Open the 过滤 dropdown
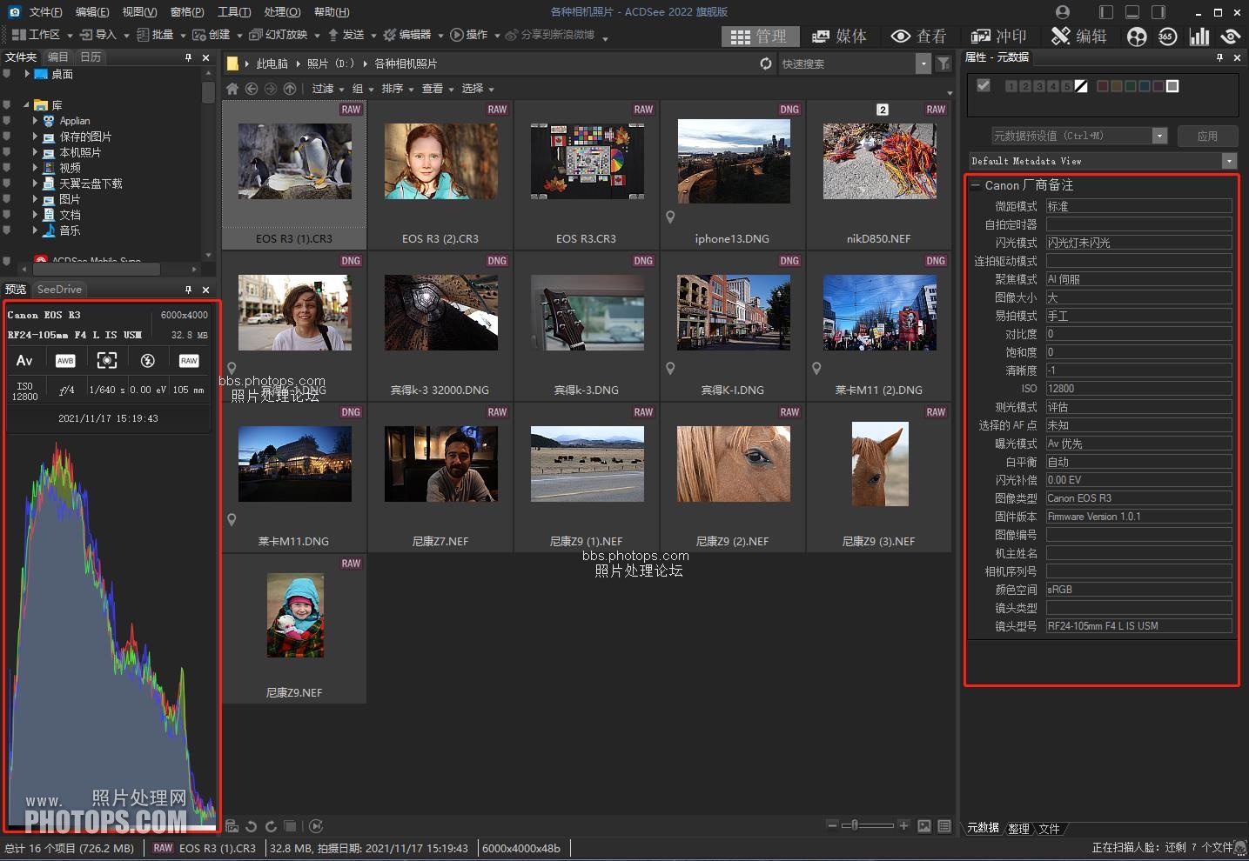 tap(327, 89)
